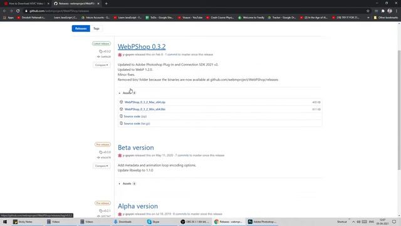
Task: Download Source code (tar.gz)
Action: 137,124
